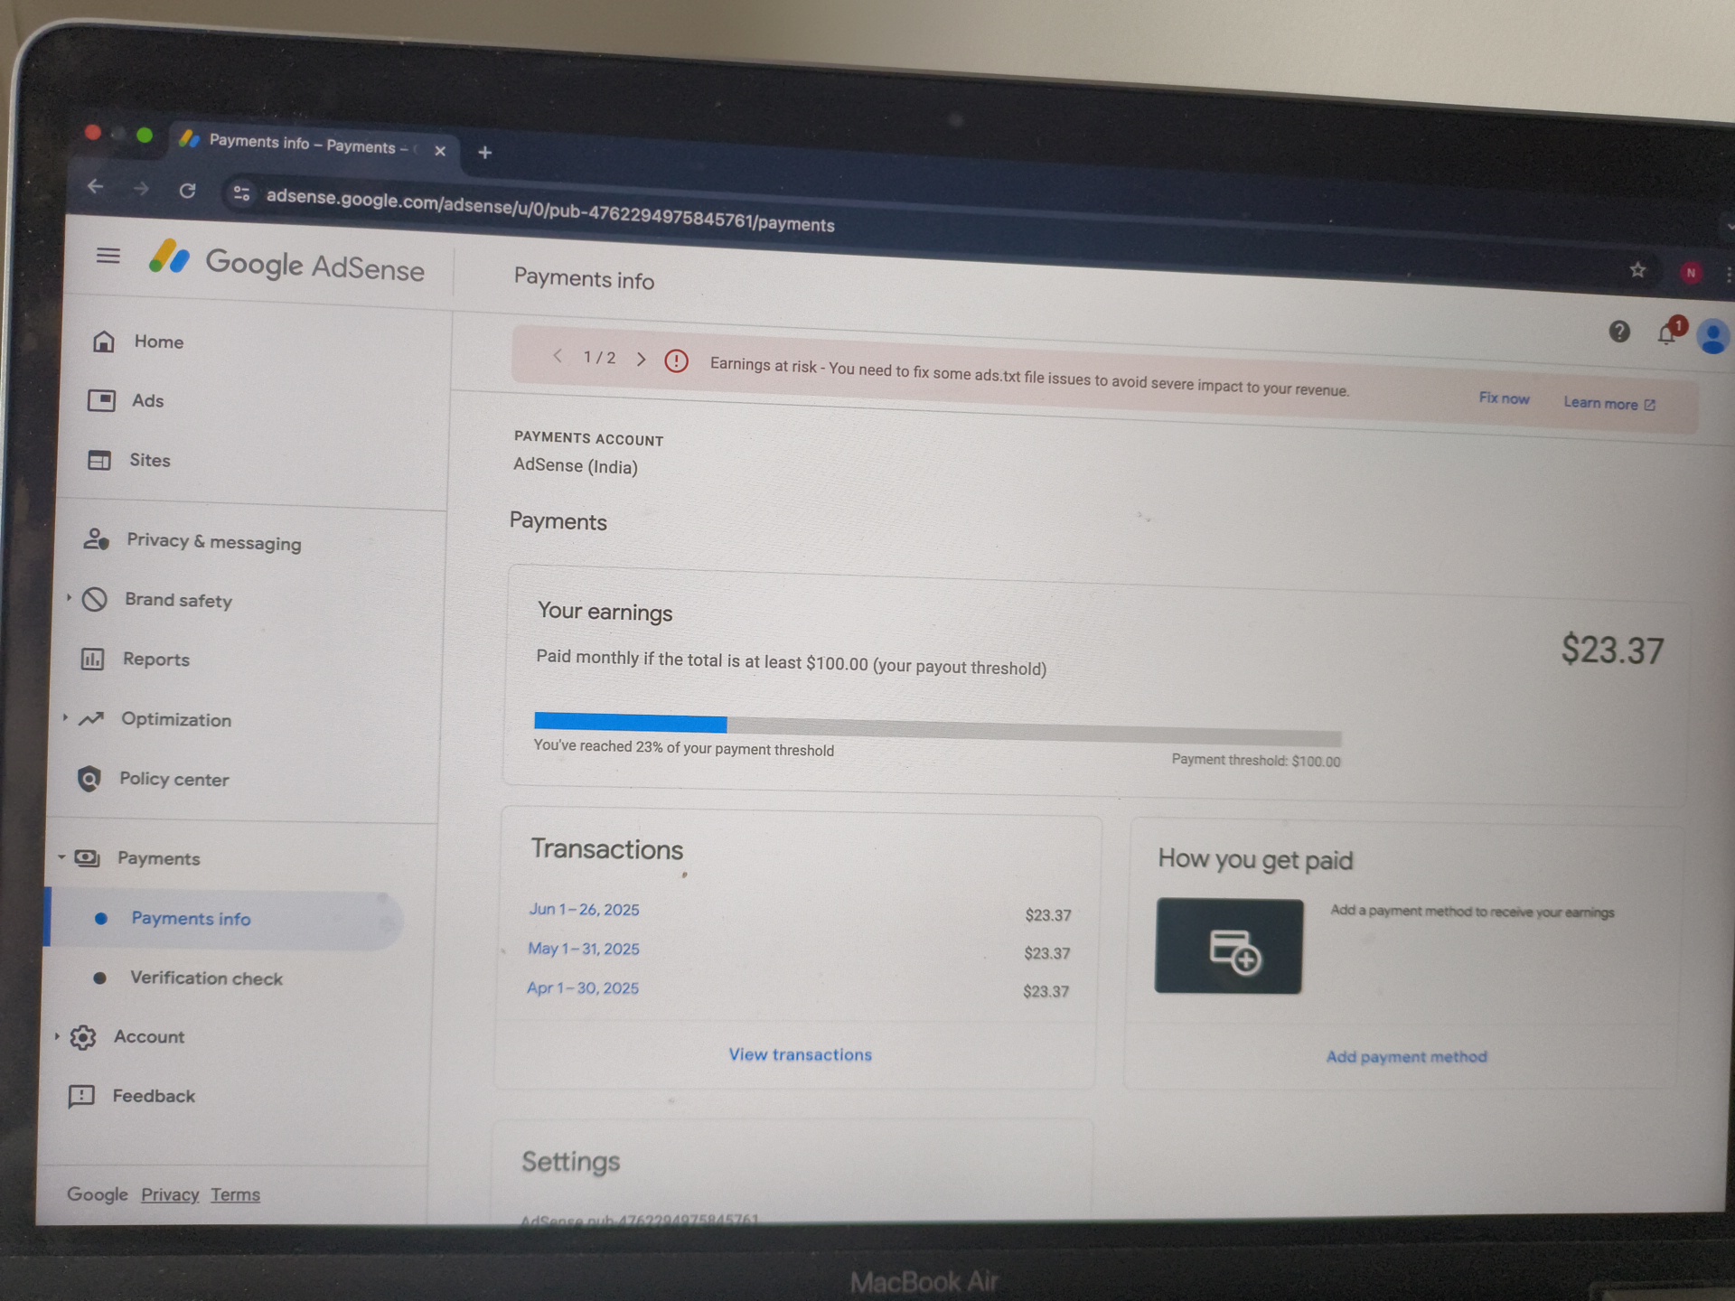The width and height of the screenshot is (1735, 1301).
Task: Go back with browser back arrow
Action: [96, 186]
